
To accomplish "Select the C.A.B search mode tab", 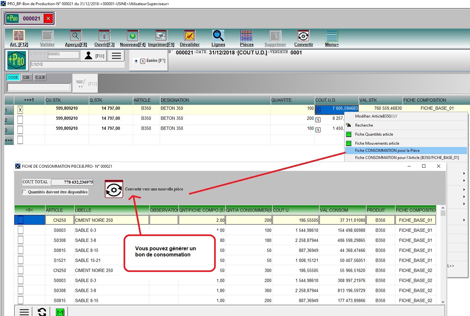I will 40,77.
